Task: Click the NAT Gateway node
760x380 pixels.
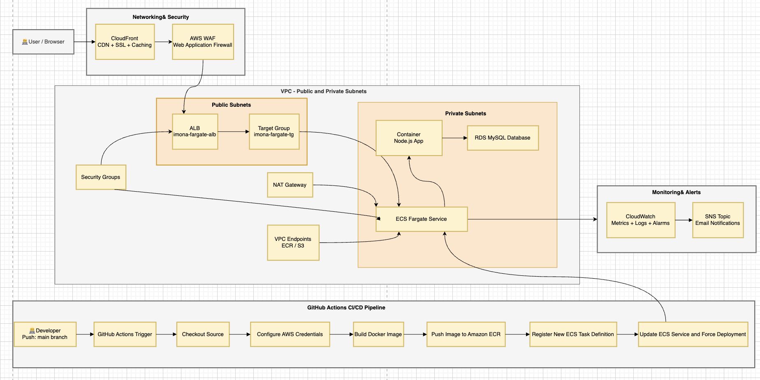Action: (x=290, y=185)
